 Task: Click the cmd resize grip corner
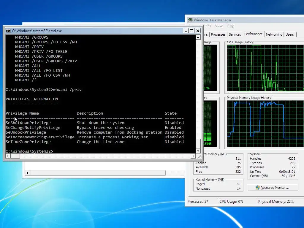[199, 157]
